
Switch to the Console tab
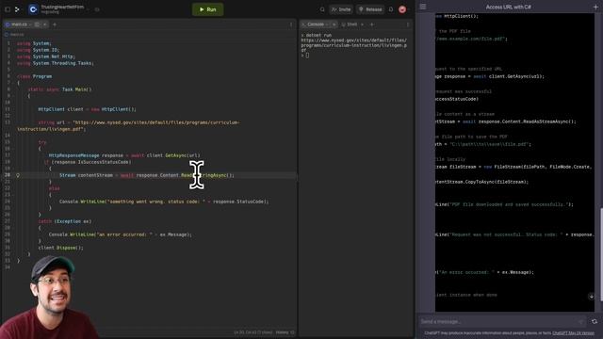[316, 24]
